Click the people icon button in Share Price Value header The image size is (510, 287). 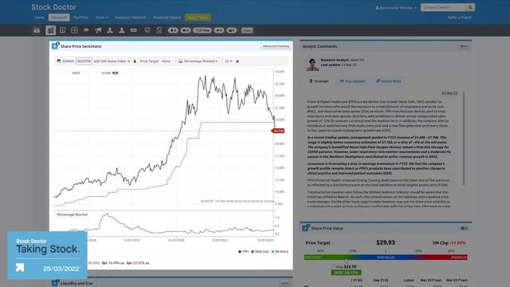click(464, 228)
